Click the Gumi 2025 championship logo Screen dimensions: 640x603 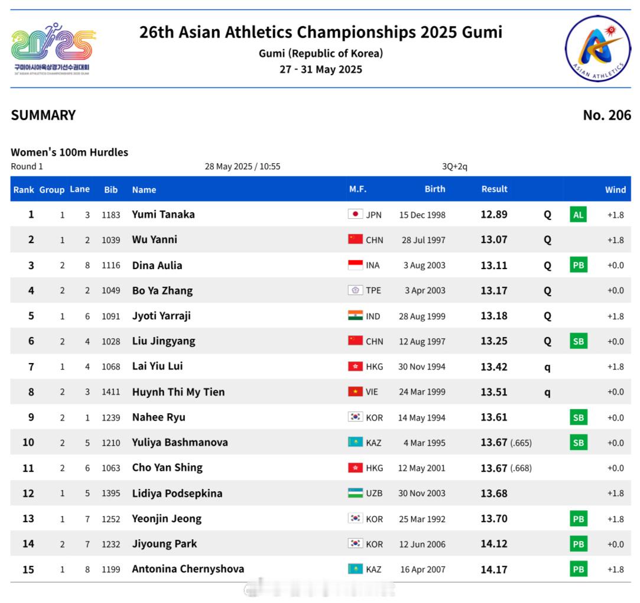click(x=53, y=49)
